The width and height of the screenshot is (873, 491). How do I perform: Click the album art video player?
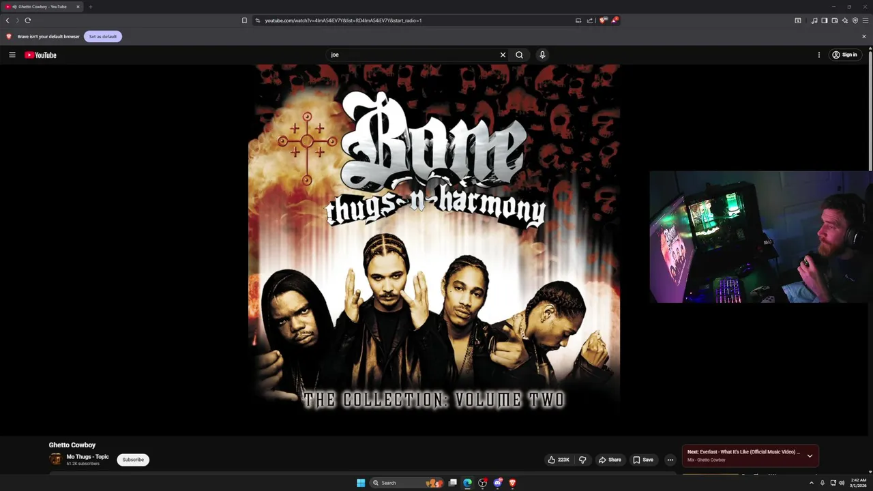click(434, 249)
